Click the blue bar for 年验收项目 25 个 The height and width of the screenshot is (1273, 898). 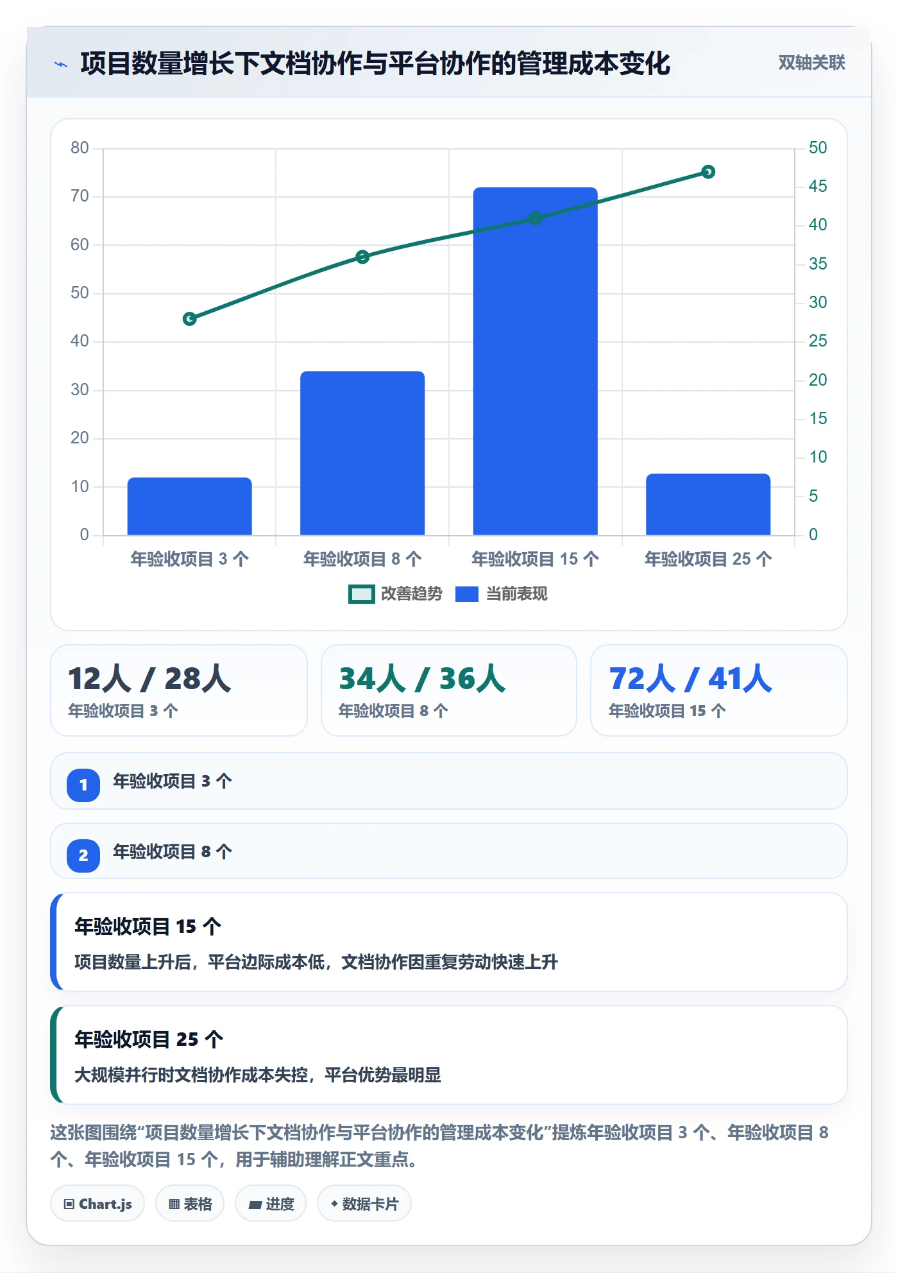pos(708,504)
